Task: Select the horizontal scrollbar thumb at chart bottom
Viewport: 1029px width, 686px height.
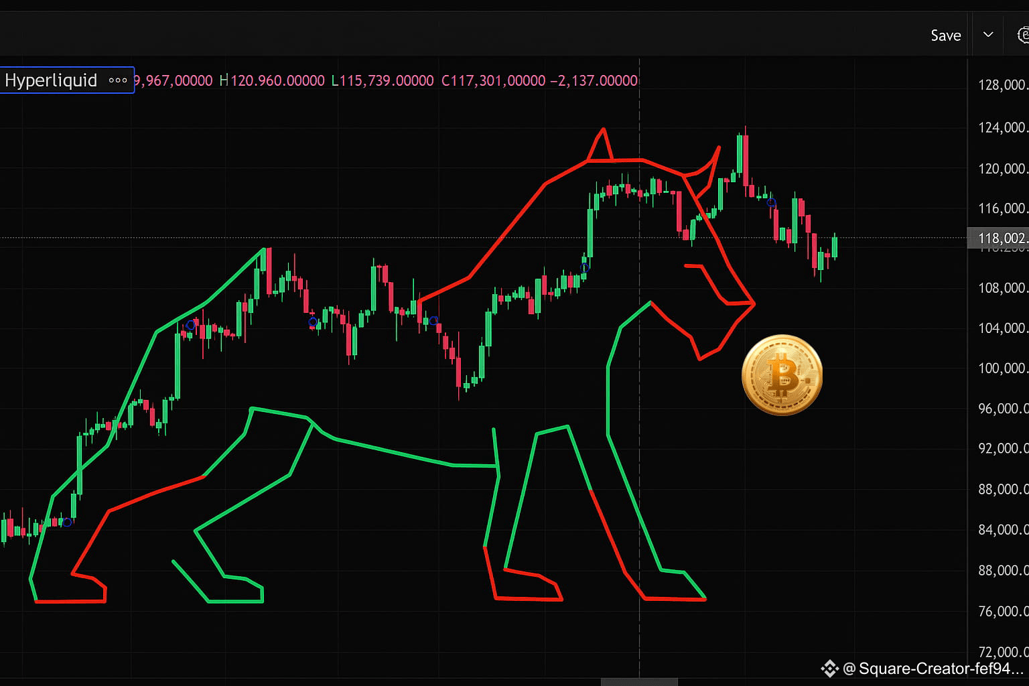Action: click(639, 682)
